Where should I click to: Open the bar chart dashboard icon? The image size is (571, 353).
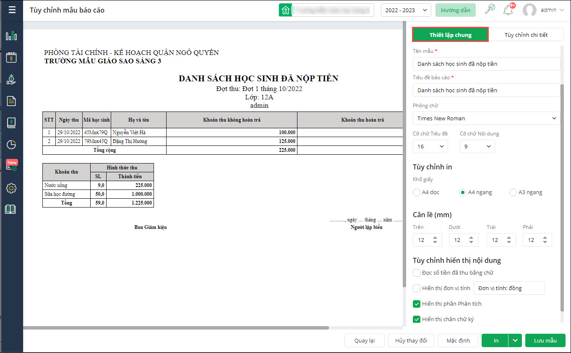click(11, 36)
